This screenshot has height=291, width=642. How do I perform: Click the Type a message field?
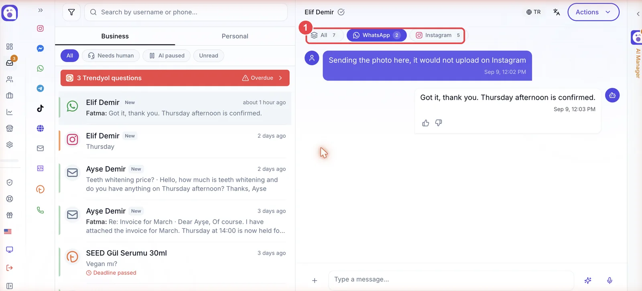pos(451,279)
